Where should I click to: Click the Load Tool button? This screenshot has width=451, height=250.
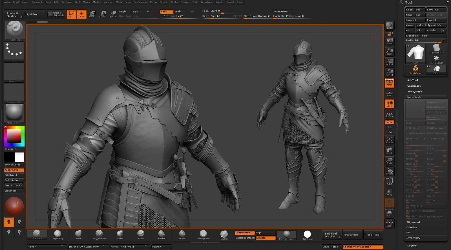415,10
